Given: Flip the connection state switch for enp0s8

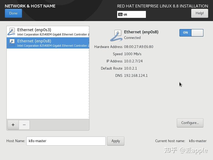Looking at the screenshot, I should click(x=191, y=33).
